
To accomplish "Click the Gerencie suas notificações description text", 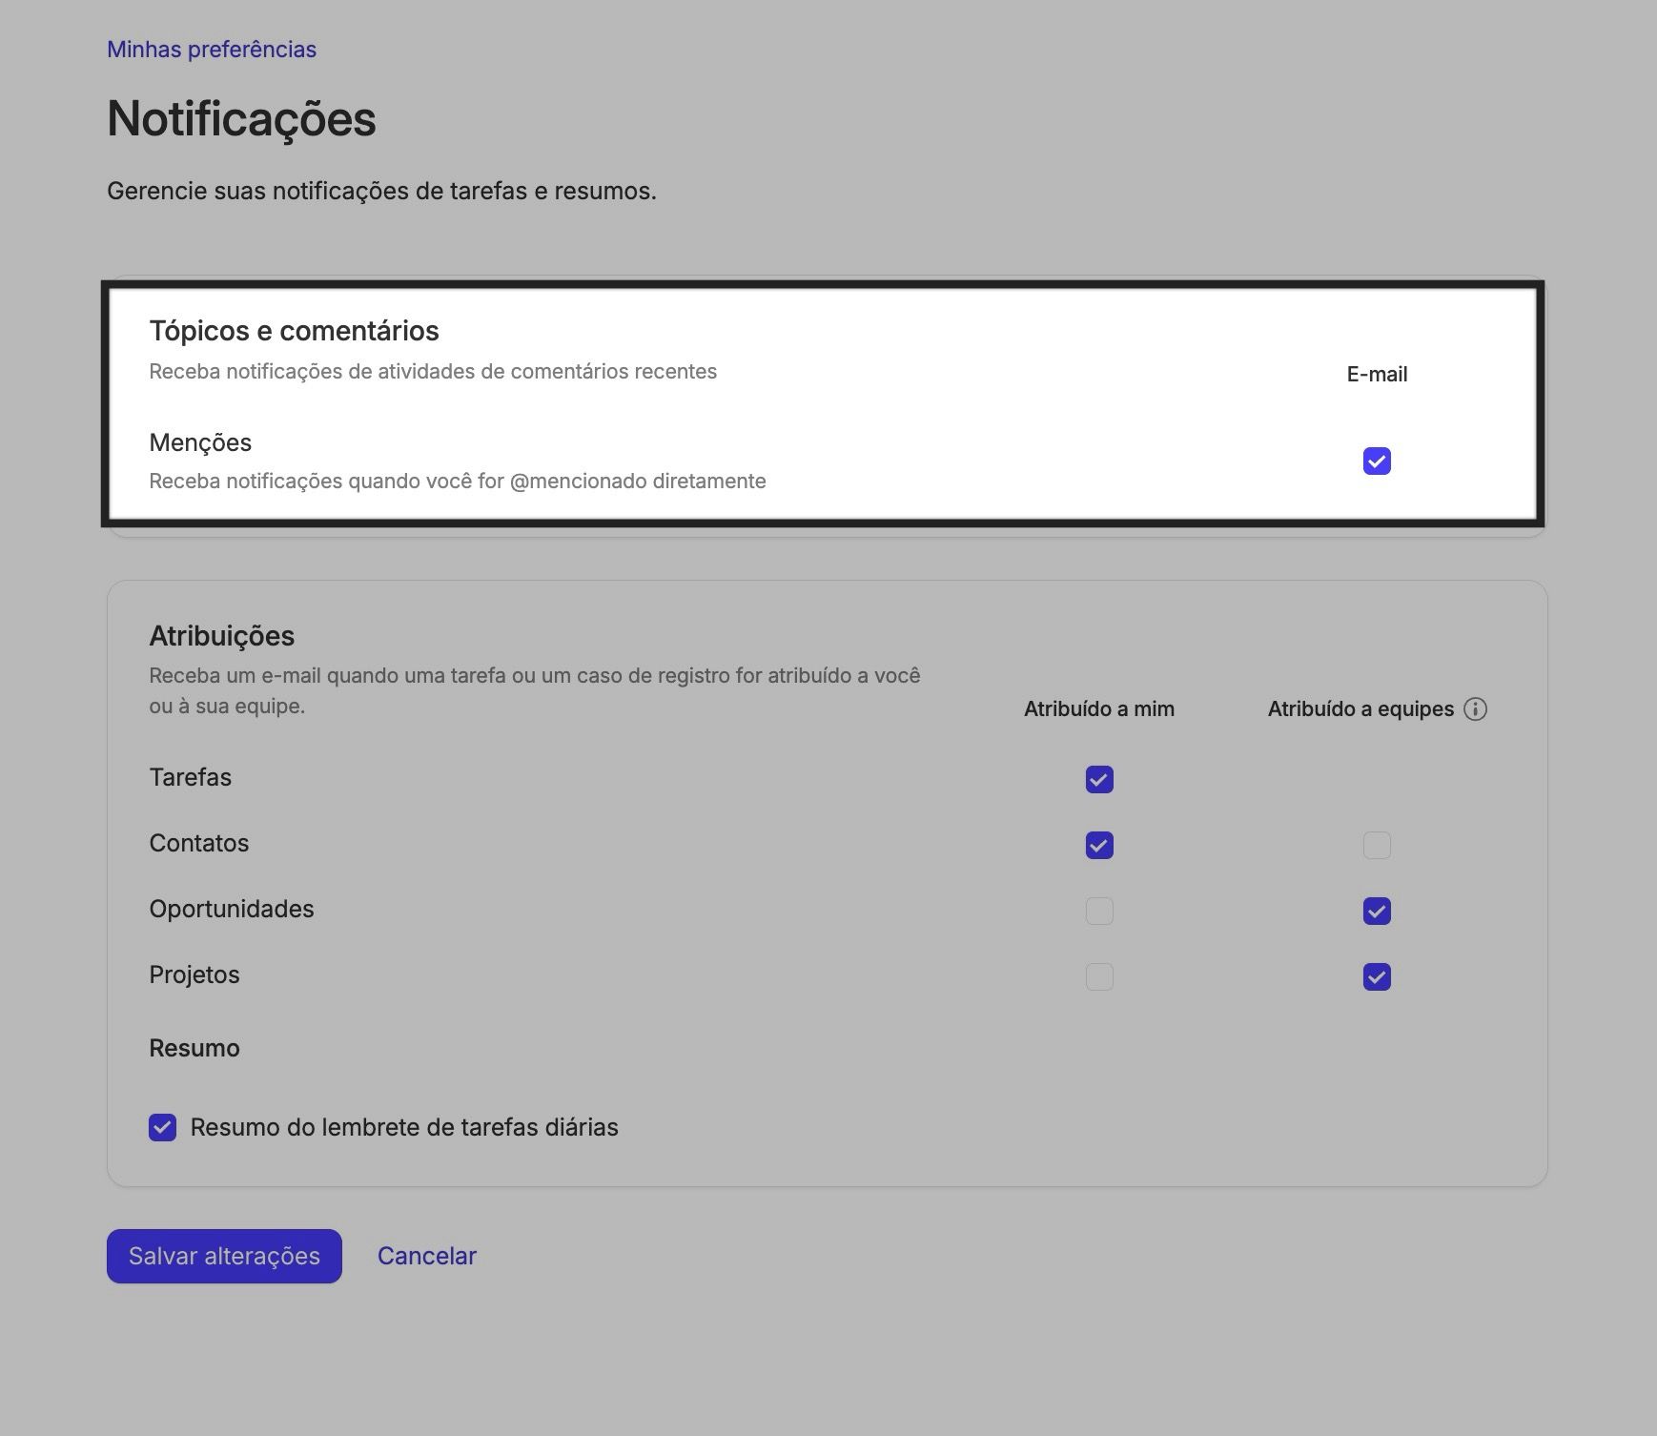I will (x=381, y=191).
